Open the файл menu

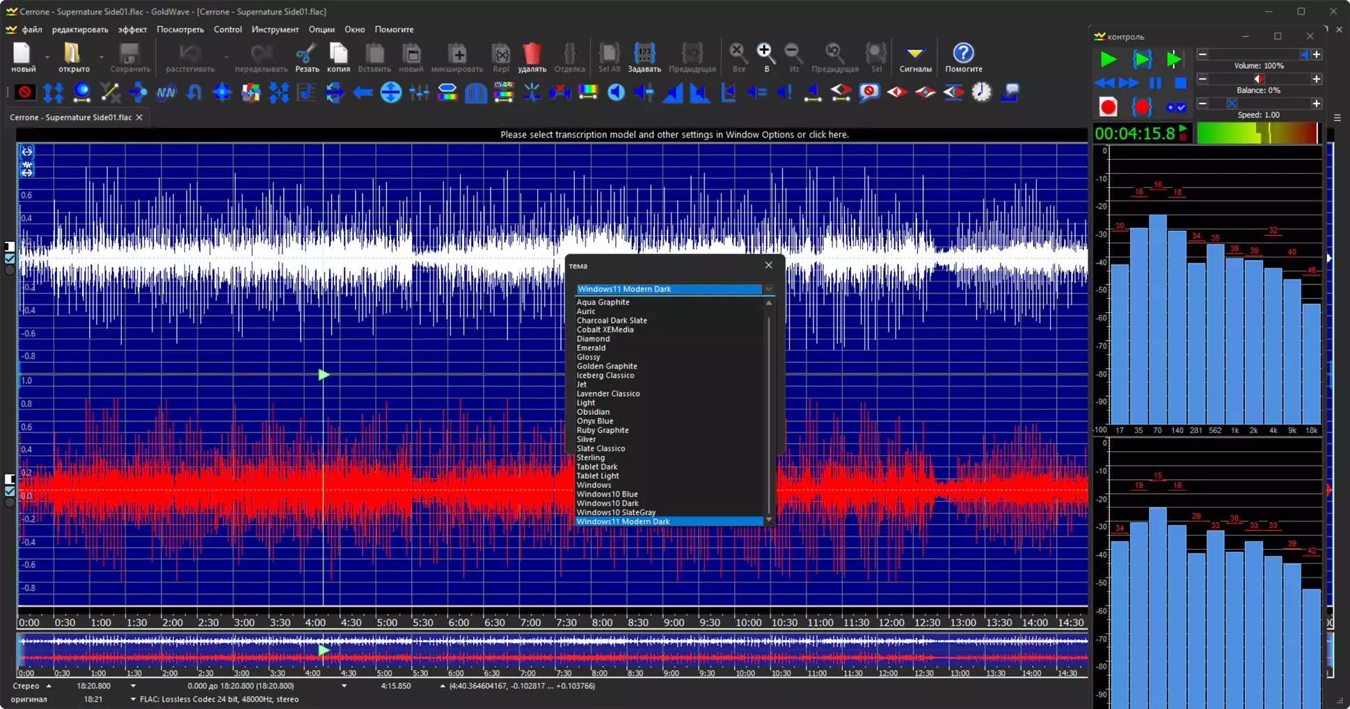[x=32, y=30]
